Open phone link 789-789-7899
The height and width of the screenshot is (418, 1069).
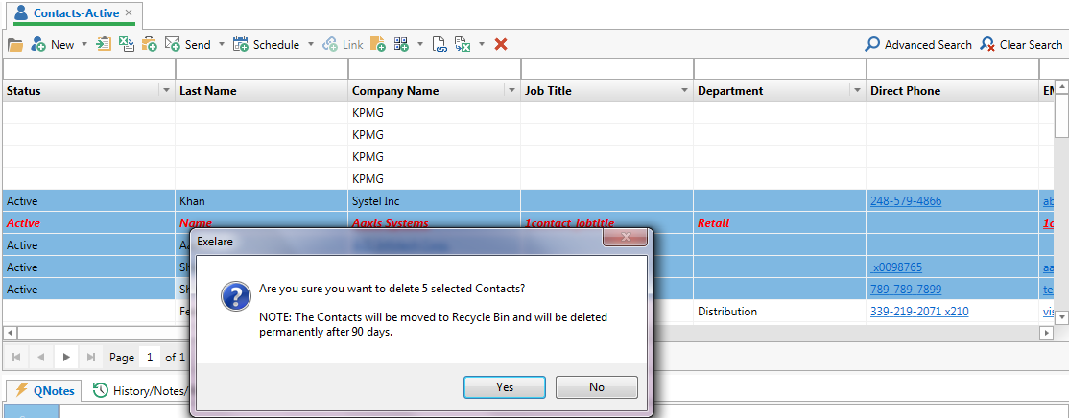point(906,290)
